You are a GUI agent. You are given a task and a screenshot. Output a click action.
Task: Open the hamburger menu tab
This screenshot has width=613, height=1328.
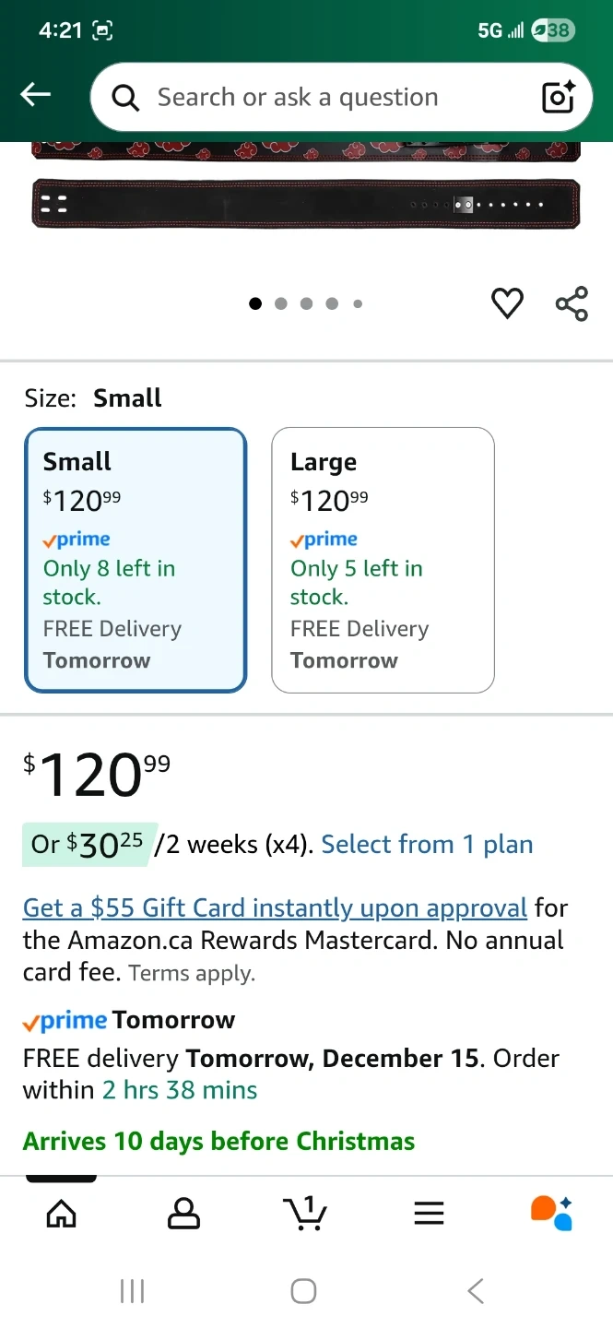[x=429, y=1213]
